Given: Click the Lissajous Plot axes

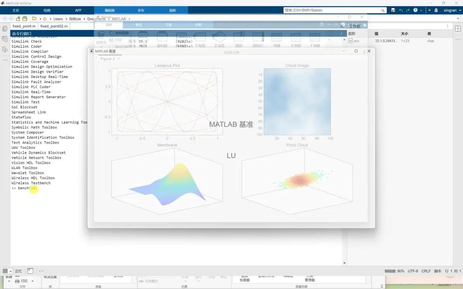Looking at the screenshot, I should point(167,102).
